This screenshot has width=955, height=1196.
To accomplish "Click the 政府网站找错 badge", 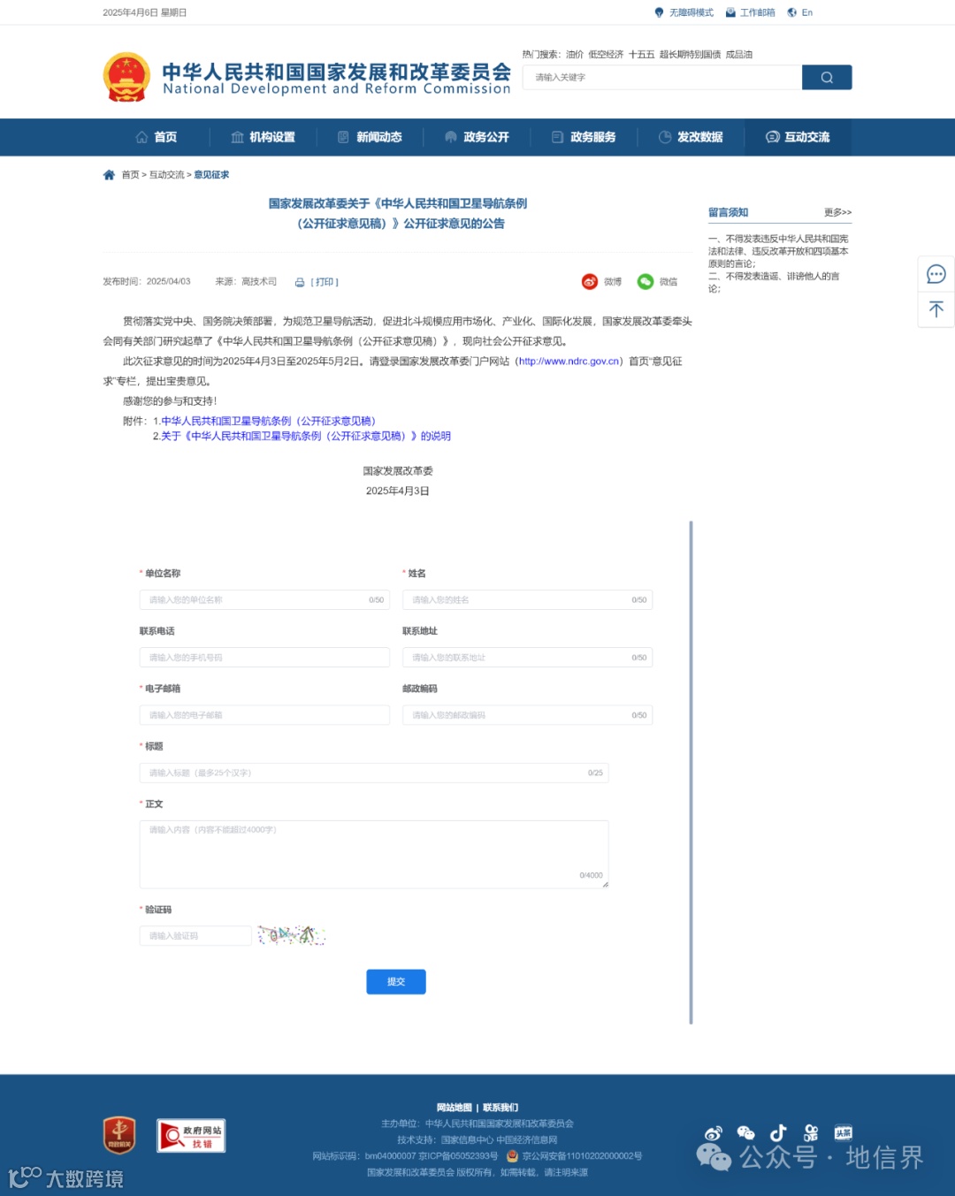I will pos(191,1135).
